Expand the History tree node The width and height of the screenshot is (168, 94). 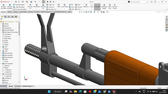click(1, 24)
